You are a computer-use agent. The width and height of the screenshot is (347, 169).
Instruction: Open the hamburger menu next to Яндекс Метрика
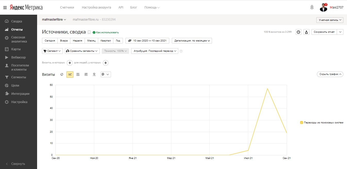pos(5,7)
